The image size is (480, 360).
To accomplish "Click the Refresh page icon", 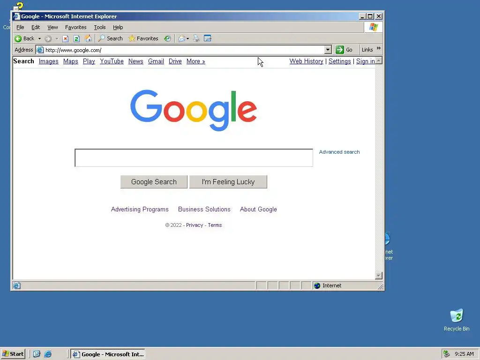I will (x=76, y=38).
